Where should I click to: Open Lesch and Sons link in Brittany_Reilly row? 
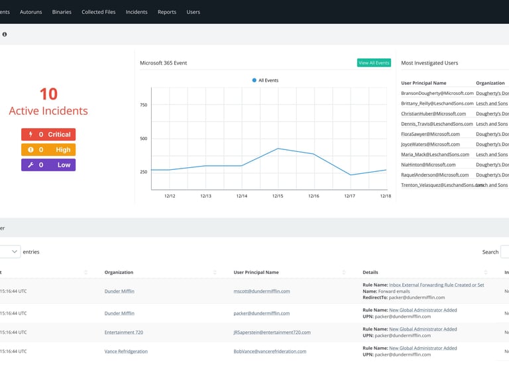pyautogui.click(x=492, y=104)
